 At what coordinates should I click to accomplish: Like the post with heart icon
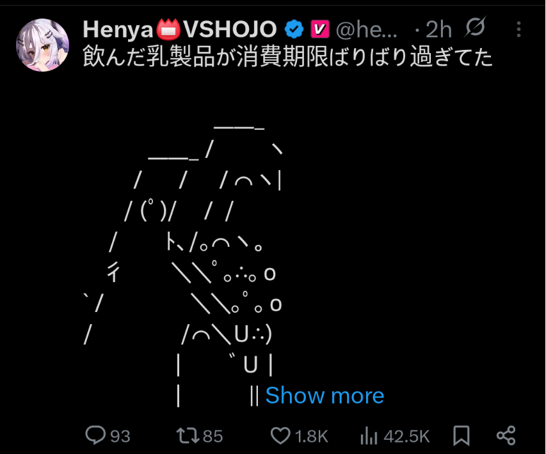280,435
